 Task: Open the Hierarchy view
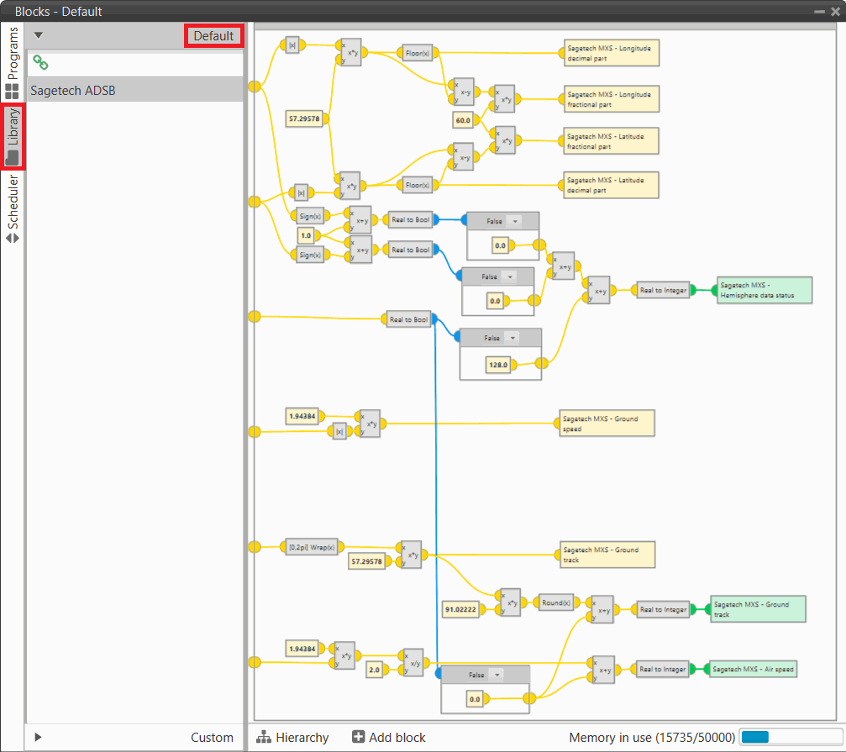coord(292,737)
